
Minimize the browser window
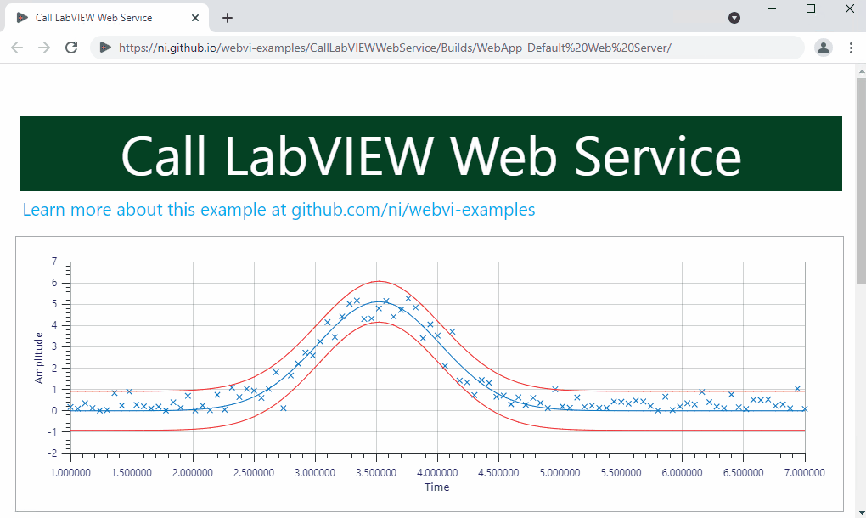[772, 8]
